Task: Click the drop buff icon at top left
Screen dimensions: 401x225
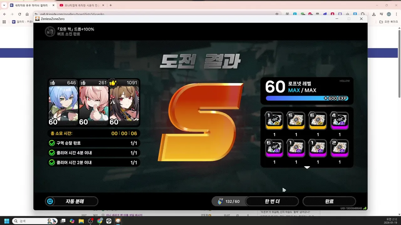Action: coord(50,31)
